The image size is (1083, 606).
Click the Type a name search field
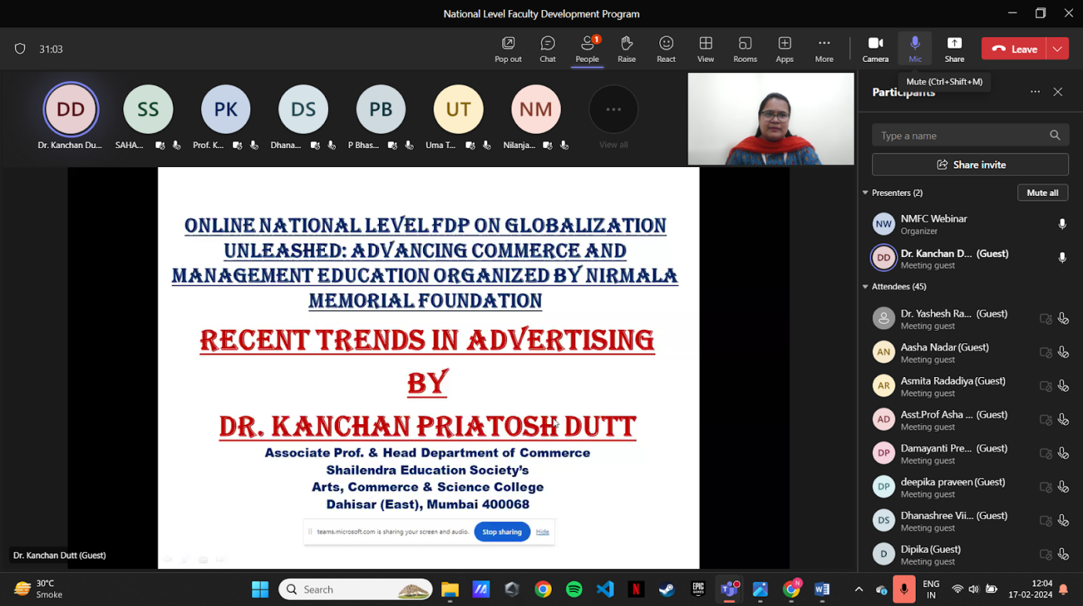961,136
